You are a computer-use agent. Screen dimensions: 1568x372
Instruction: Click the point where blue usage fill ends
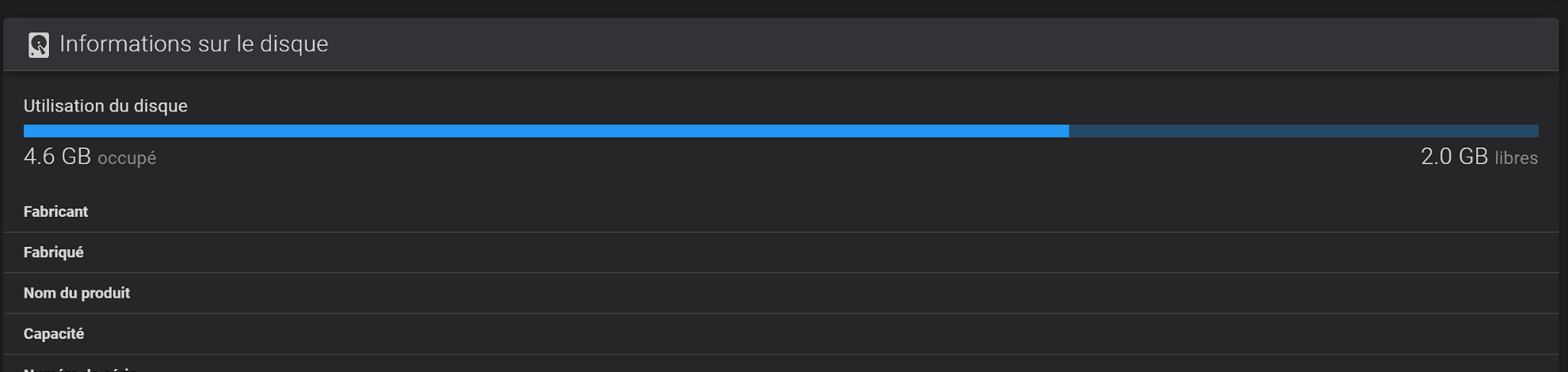coord(1069,131)
